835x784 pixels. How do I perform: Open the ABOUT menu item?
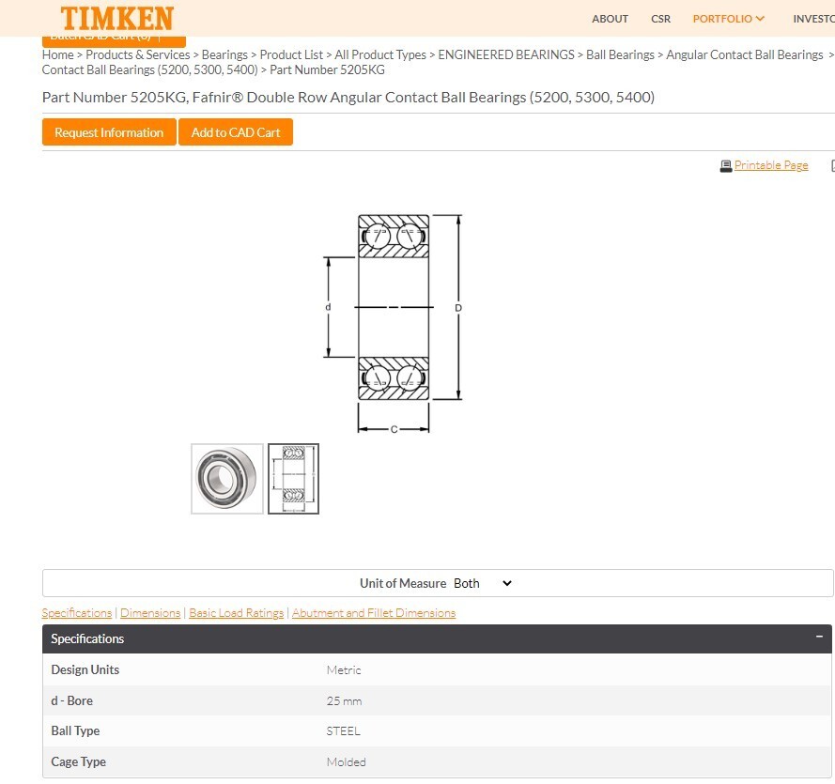(x=610, y=19)
